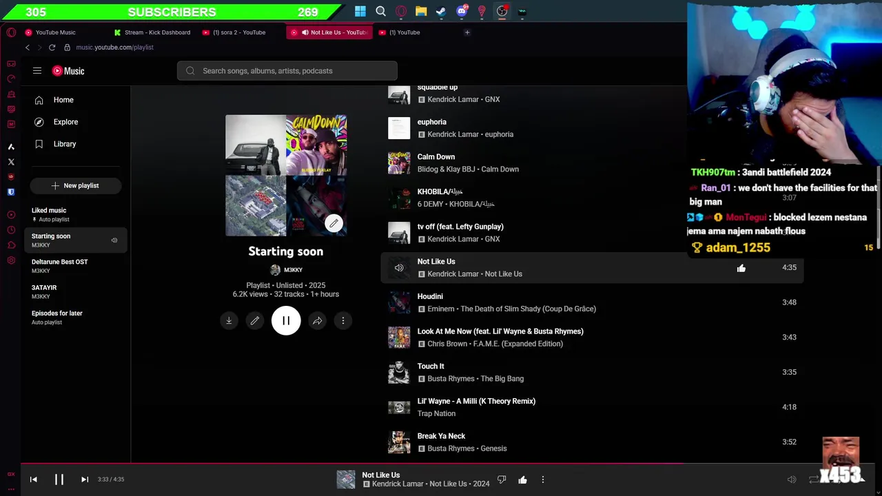Open the 3ATAYIR playlist
The image size is (882, 496).
[x=76, y=291]
